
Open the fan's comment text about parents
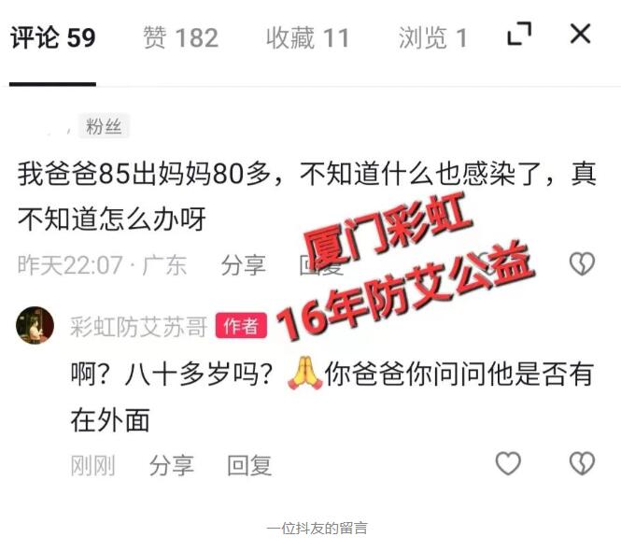tap(307, 196)
